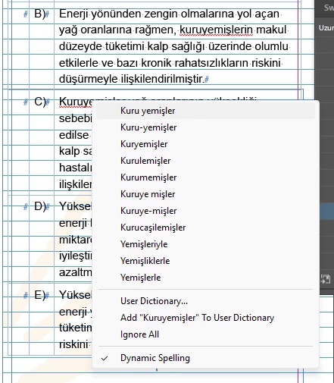Click option label "C)"
Image resolution: width=334 pixels, height=383 pixels.
tap(40, 102)
